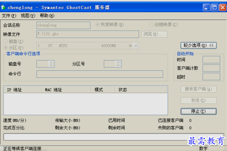This screenshot has width=227, height=151.
Task: Maximize the GhostCast server window
Action: coord(215,8)
